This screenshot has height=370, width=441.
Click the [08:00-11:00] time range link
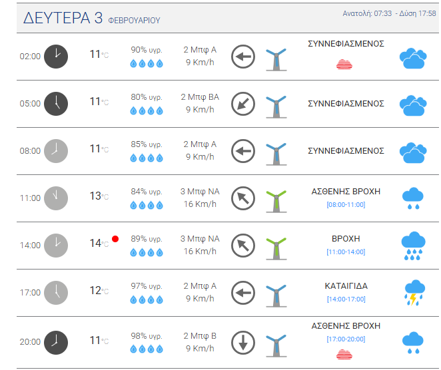[x=346, y=204]
